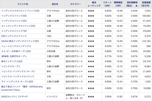Sort by 純資産額(百万円) column header
Viewport: 152px width, 101px height.
[x=146, y=4]
